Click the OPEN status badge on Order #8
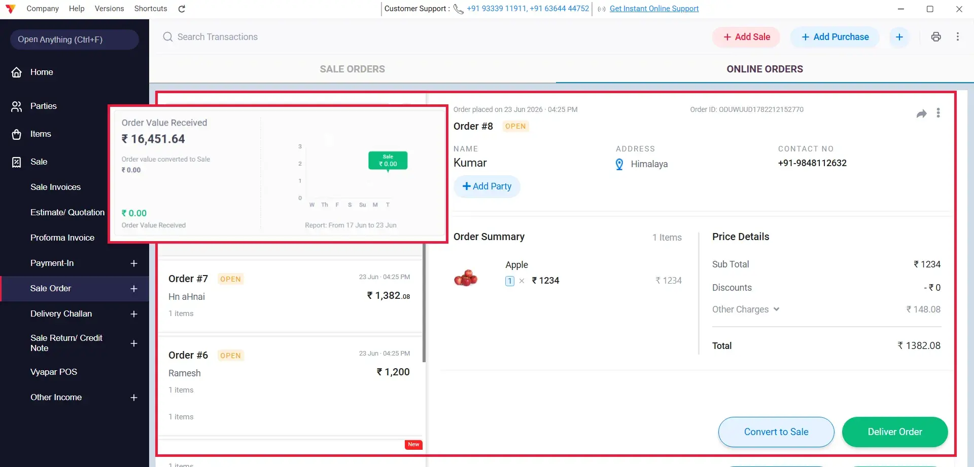This screenshot has height=467, width=974. pyautogui.click(x=515, y=127)
